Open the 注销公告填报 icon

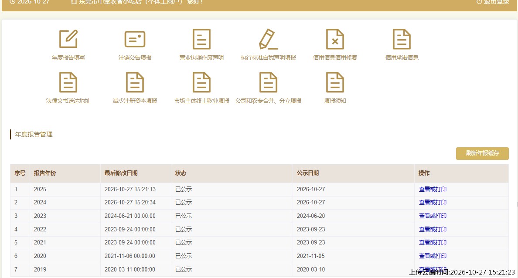[x=135, y=39]
